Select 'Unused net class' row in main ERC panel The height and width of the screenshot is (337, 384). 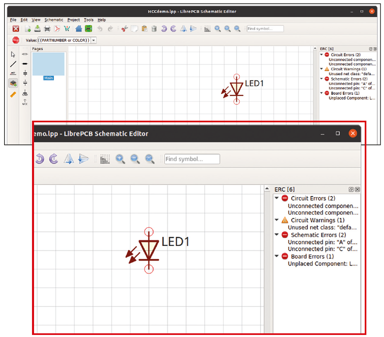point(352,74)
